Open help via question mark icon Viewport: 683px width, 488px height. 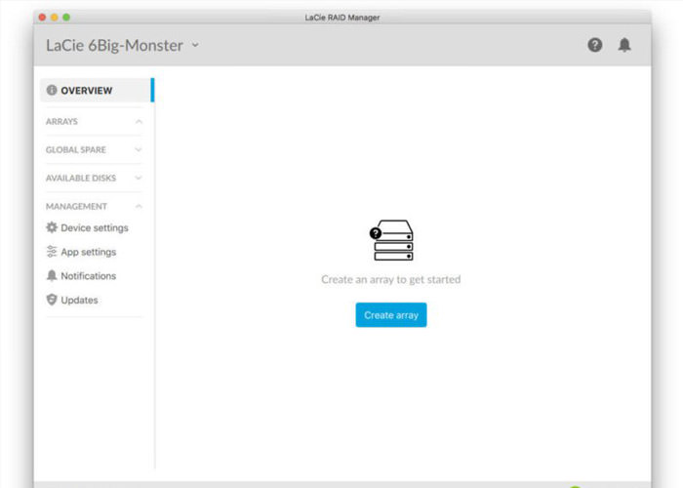click(x=594, y=45)
